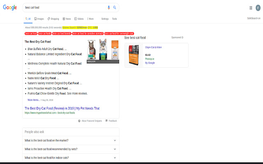Click the blue search magnifier icon
This screenshot has height=164, width=263.
(115, 7)
